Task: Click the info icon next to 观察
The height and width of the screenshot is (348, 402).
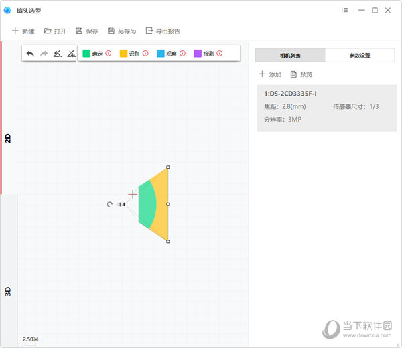Action: (182, 53)
